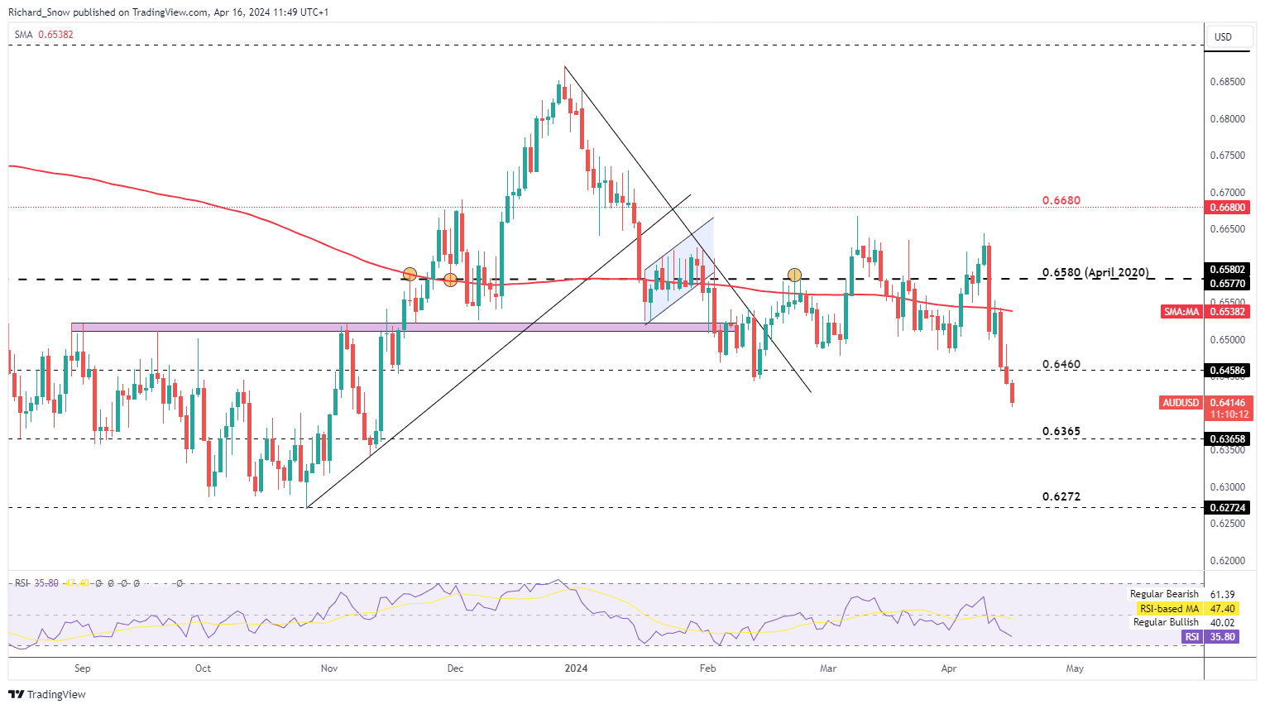Image resolution: width=1265 pixels, height=709 pixels.
Task: Click the Regular Bullish RSI label
Action: 1166,622
